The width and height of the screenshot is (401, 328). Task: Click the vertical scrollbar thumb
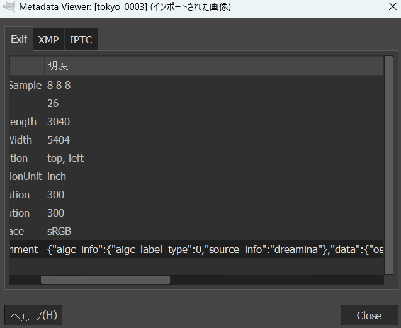tap(388, 166)
